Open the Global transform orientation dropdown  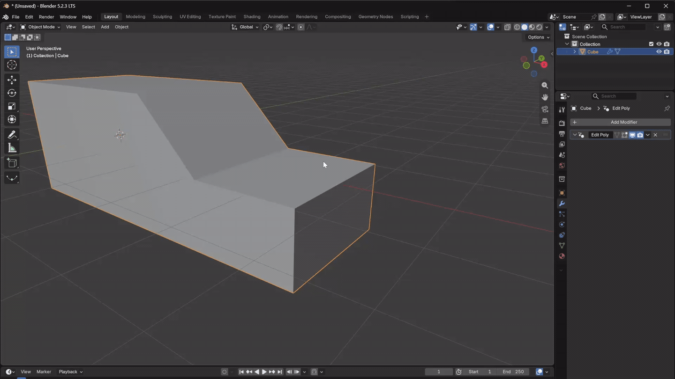[245, 27]
